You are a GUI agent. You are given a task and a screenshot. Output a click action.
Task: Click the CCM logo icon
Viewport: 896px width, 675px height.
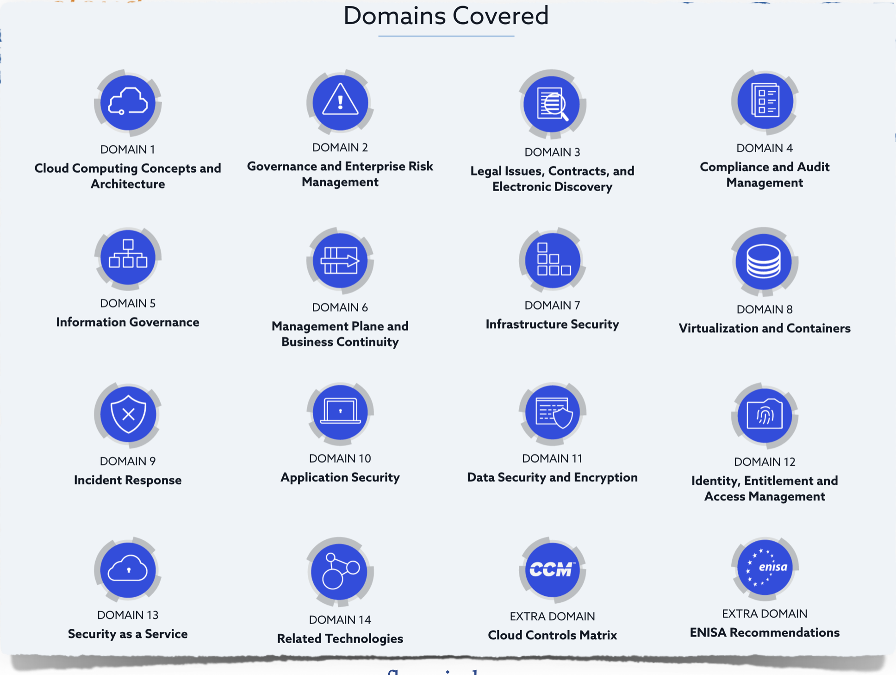[x=553, y=570]
